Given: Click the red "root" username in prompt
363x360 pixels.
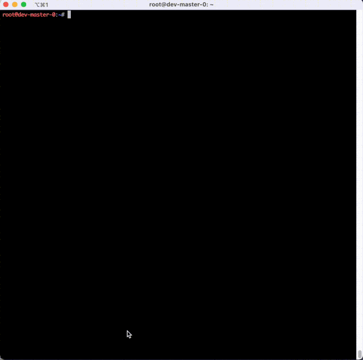Looking at the screenshot, I should tap(9, 14).
